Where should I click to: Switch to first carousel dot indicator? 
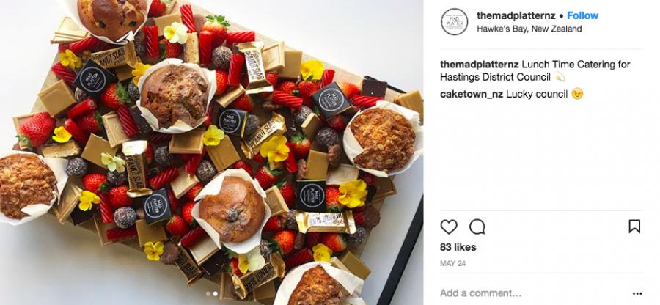pos(208,294)
